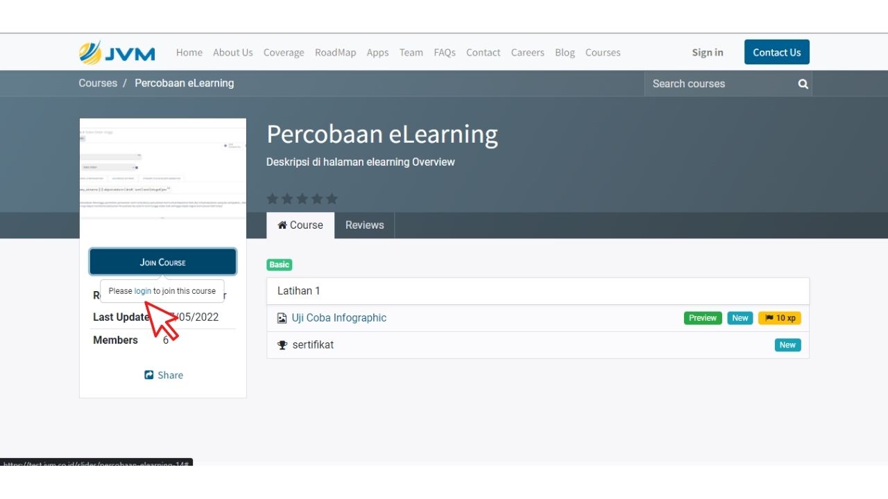Open the Blog menu item
Viewport: 888px width, 499px height.
pyautogui.click(x=565, y=53)
